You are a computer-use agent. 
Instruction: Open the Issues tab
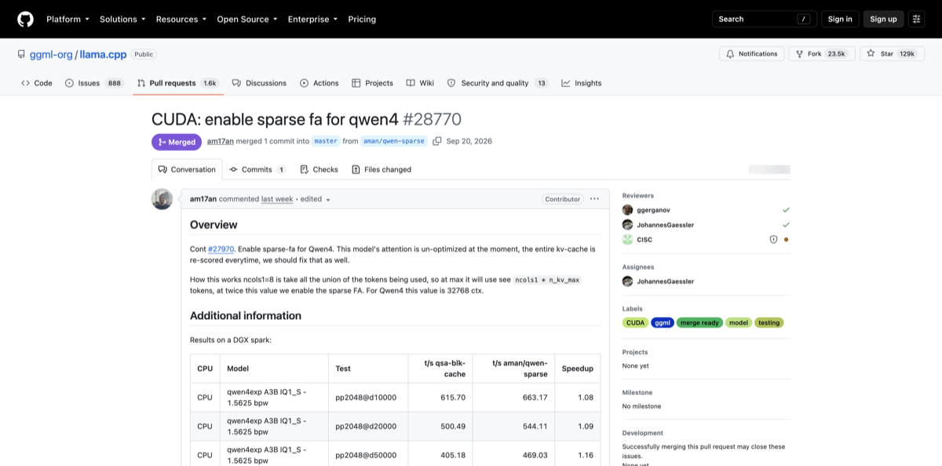(x=94, y=83)
